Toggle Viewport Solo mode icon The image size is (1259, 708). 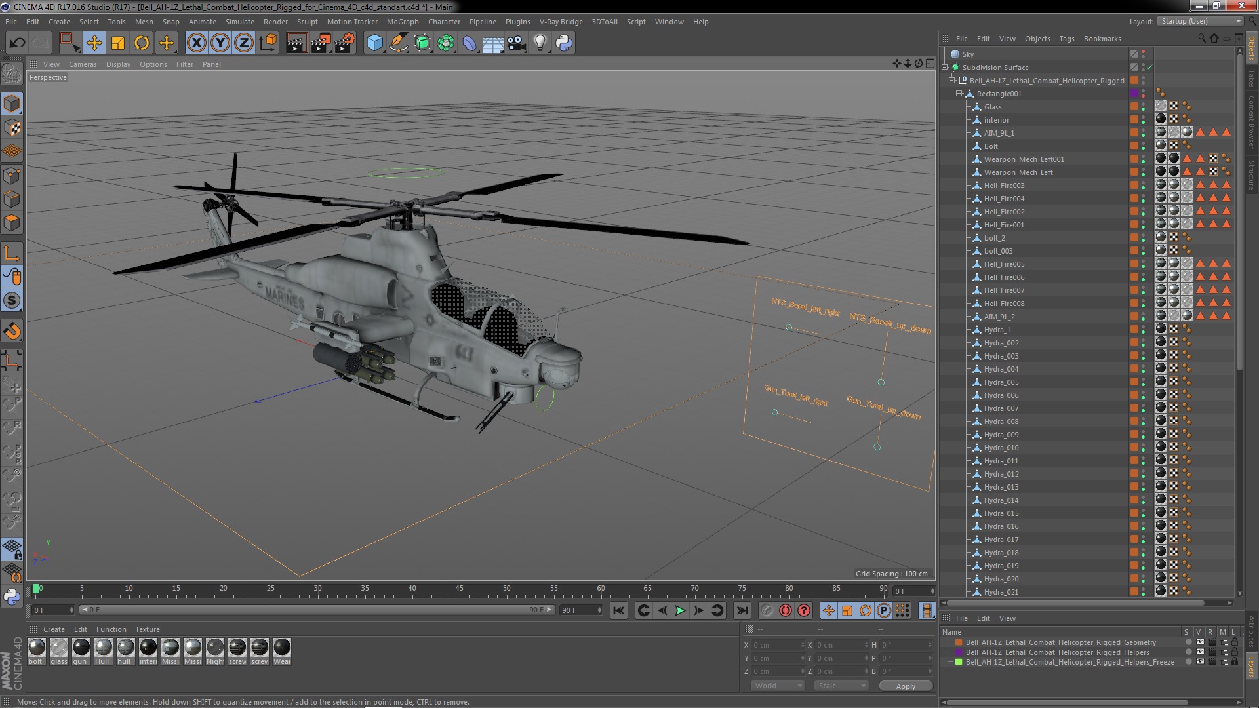click(12, 300)
